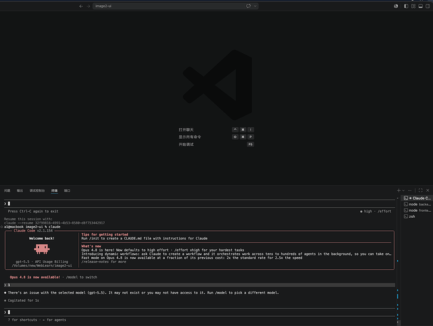Click the 显示所有命令 shortcut entry
Viewport: 433px width, 326px height.
click(x=189, y=137)
